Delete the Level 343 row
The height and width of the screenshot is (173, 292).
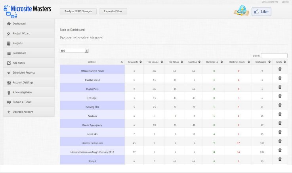pos(280,132)
